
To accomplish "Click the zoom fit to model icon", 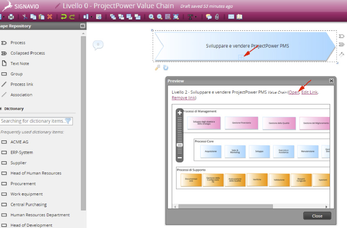I will [176, 17].
